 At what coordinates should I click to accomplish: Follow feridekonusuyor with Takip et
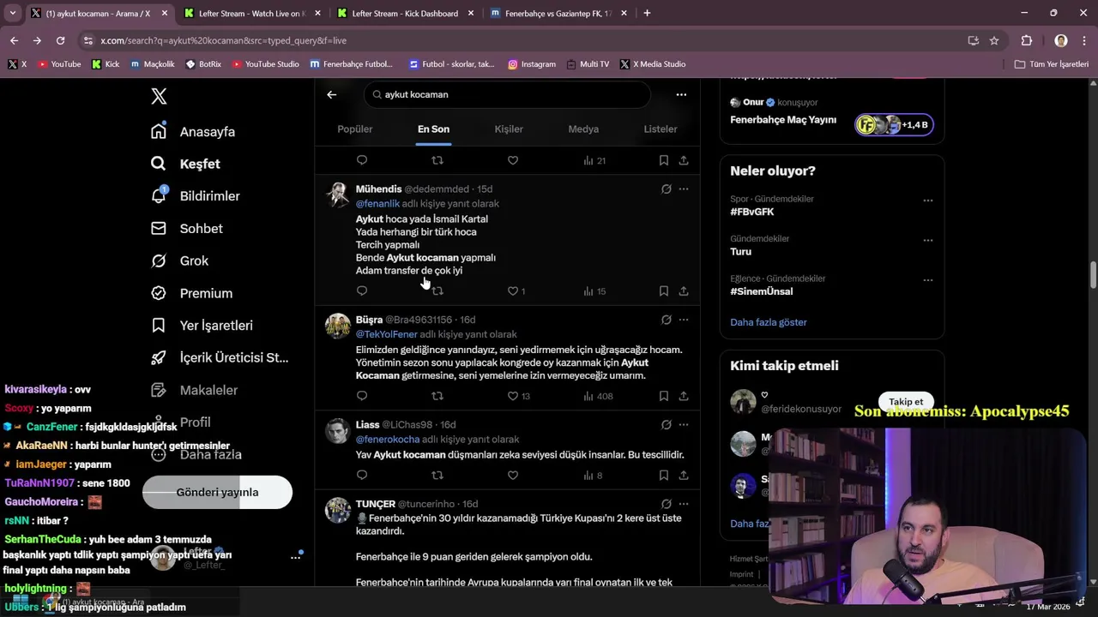click(x=906, y=402)
